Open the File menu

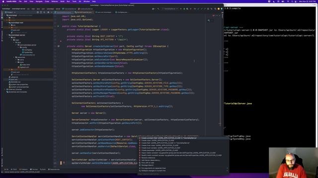[20, 1]
